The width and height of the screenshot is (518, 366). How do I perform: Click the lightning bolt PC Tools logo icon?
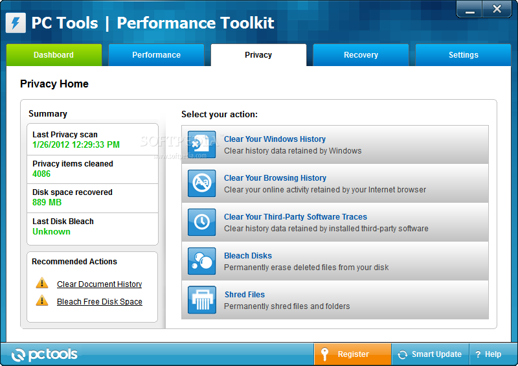pos(16,23)
